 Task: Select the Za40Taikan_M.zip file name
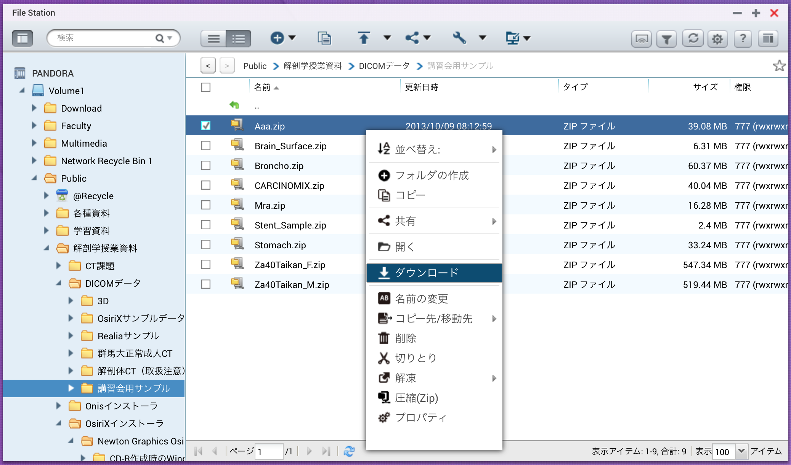[292, 284]
